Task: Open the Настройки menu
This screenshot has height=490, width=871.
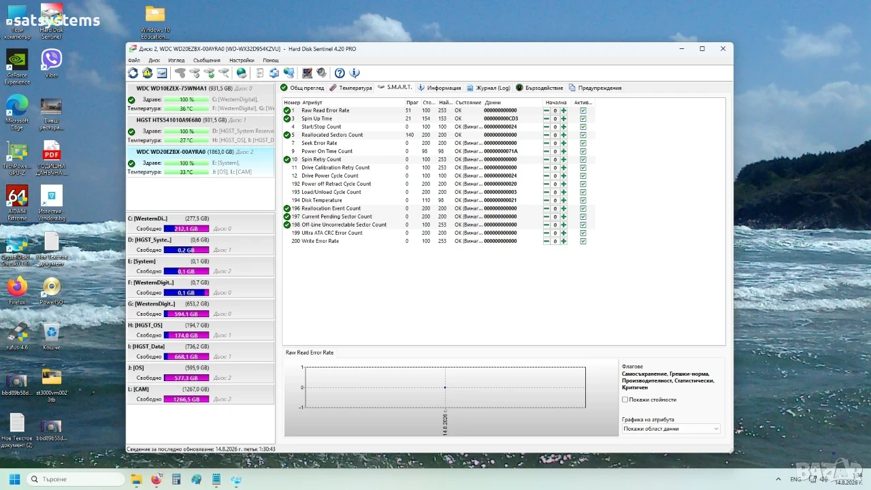Action: 242,61
